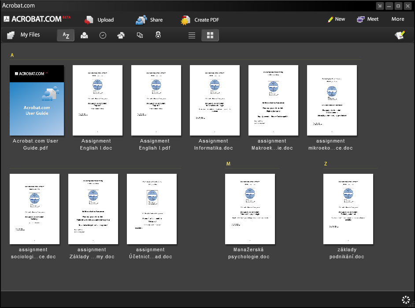This screenshot has width=415, height=308.
Task: Click the 'M' group header letter
Action: coord(228,164)
